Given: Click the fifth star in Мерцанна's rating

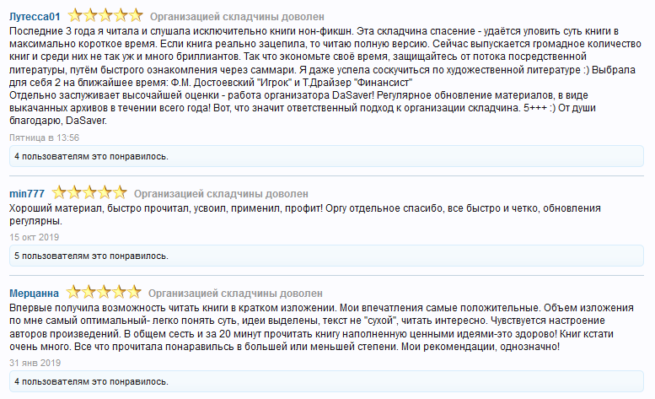Looking at the screenshot, I should pos(134,293).
